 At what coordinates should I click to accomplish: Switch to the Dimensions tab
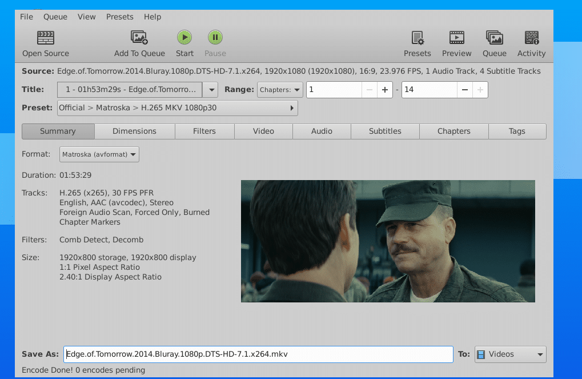coord(134,131)
